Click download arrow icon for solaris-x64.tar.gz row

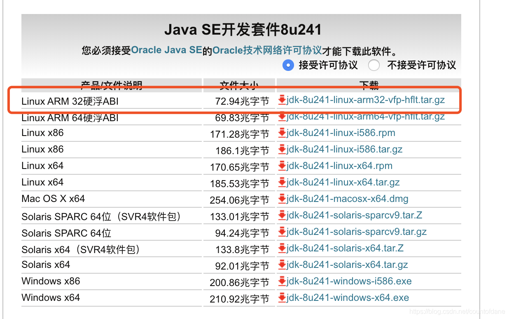pyautogui.click(x=282, y=265)
